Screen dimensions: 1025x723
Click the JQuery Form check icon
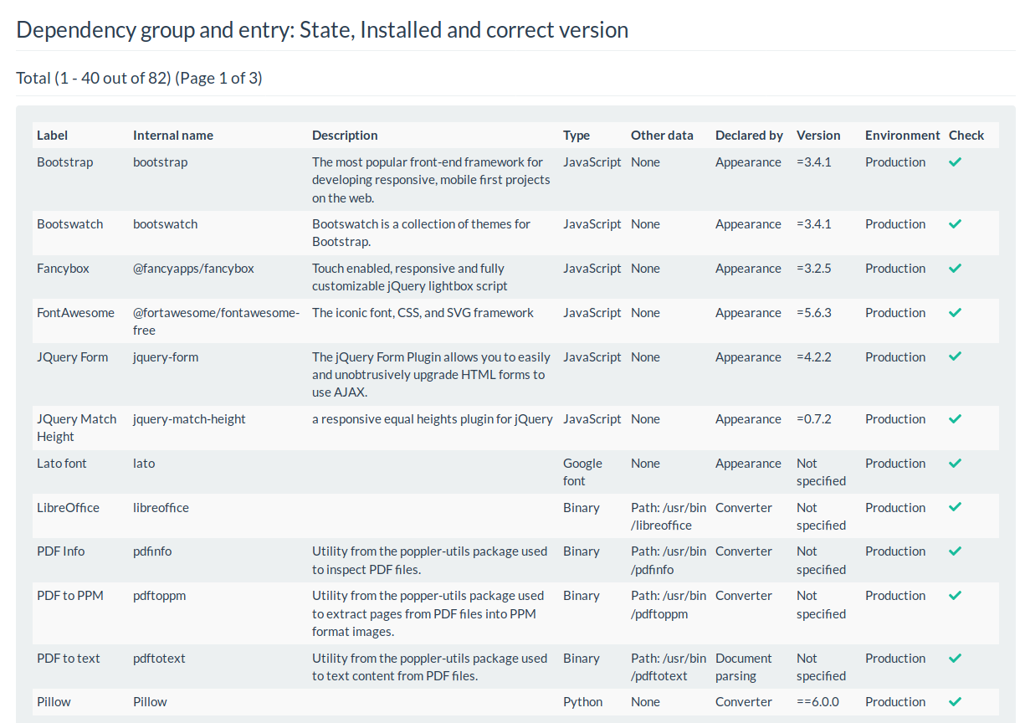click(x=955, y=356)
